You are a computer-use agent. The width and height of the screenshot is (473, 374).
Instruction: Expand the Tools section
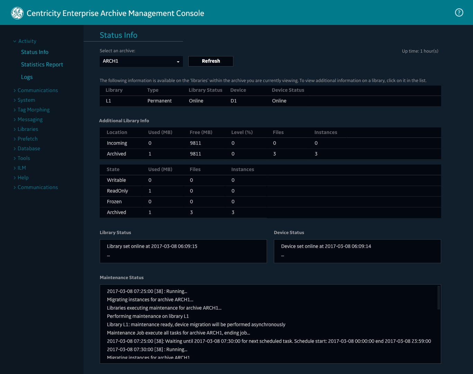(x=21, y=158)
